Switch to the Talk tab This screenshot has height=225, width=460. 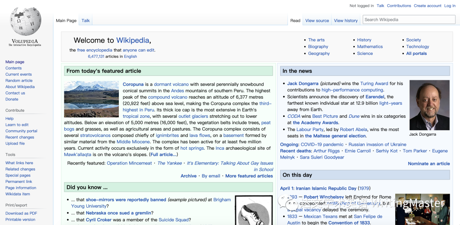click(86, 20)
